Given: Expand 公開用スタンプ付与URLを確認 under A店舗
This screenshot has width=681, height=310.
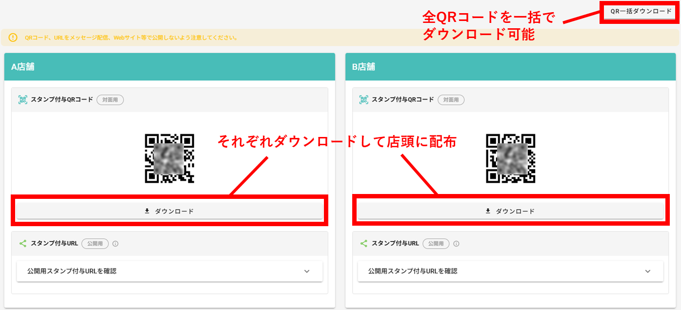Looking at the screenshot, I should (x=170, y=271).
